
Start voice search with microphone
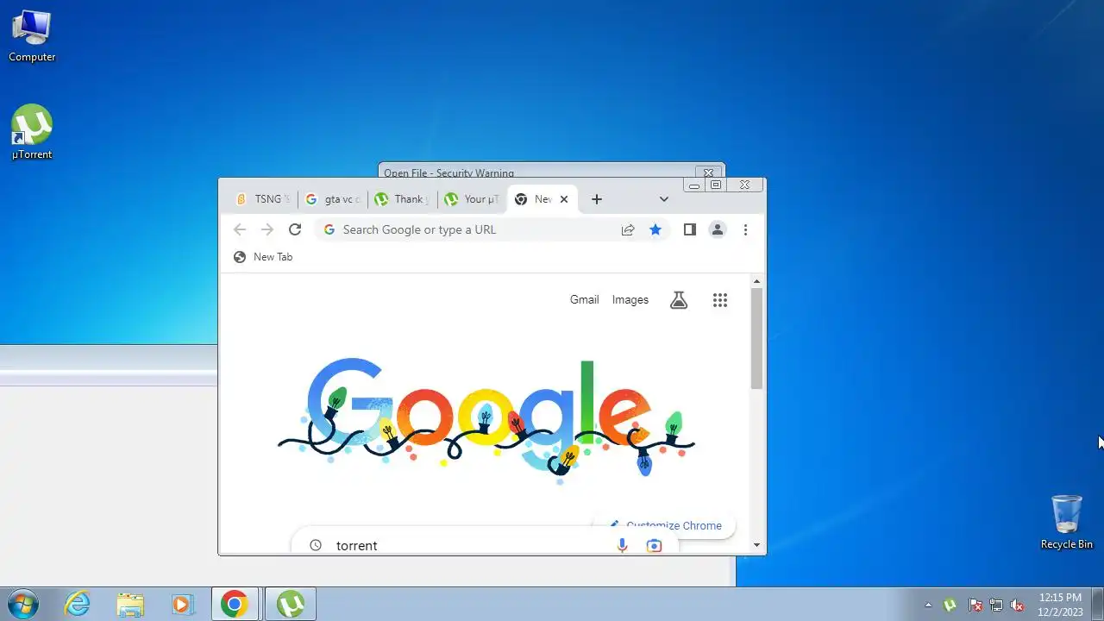pos(622,545)
